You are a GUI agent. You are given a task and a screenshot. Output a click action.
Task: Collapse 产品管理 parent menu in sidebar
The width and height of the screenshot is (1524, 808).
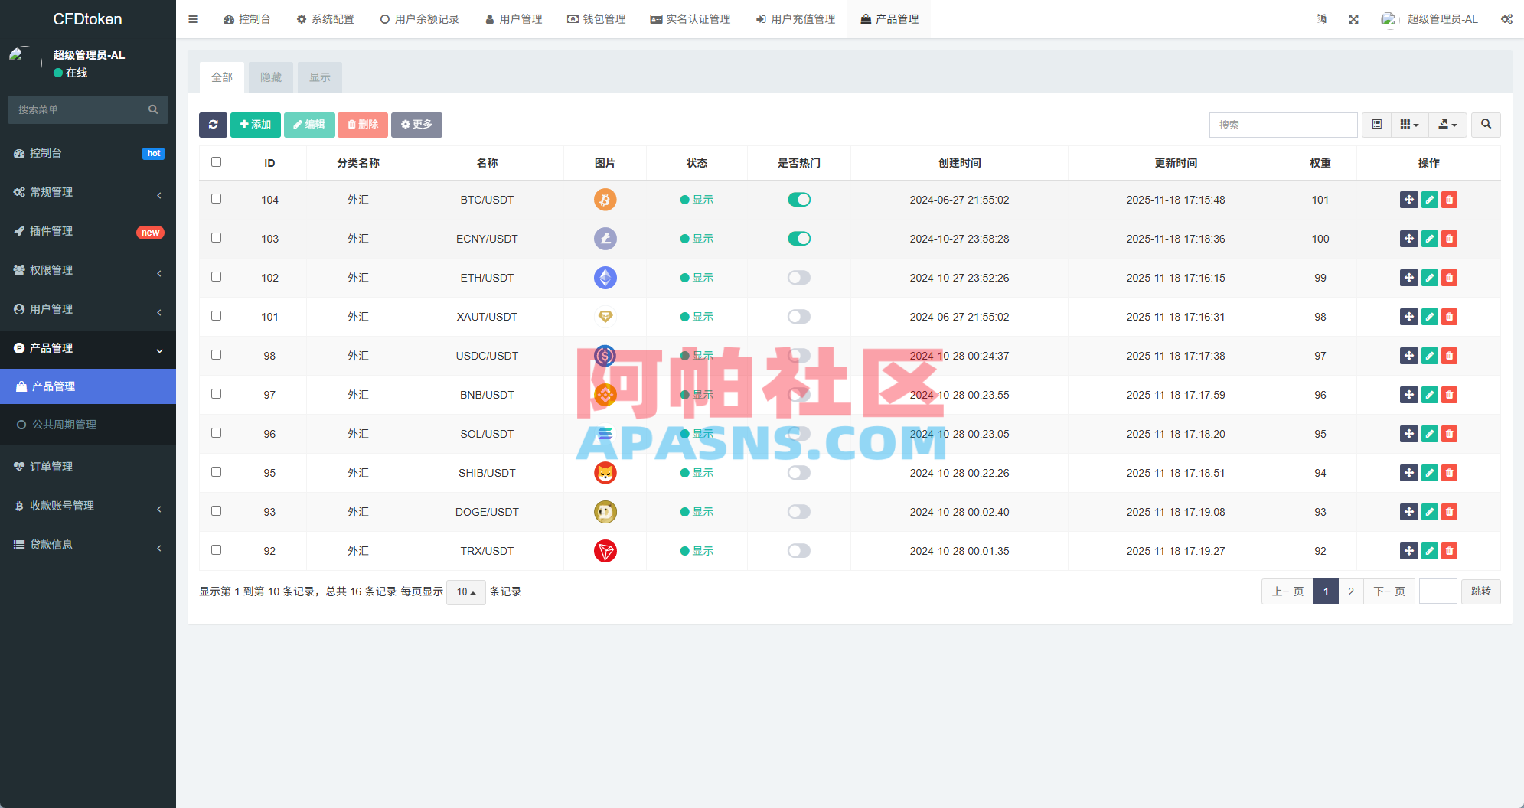[x=88, y=348]
